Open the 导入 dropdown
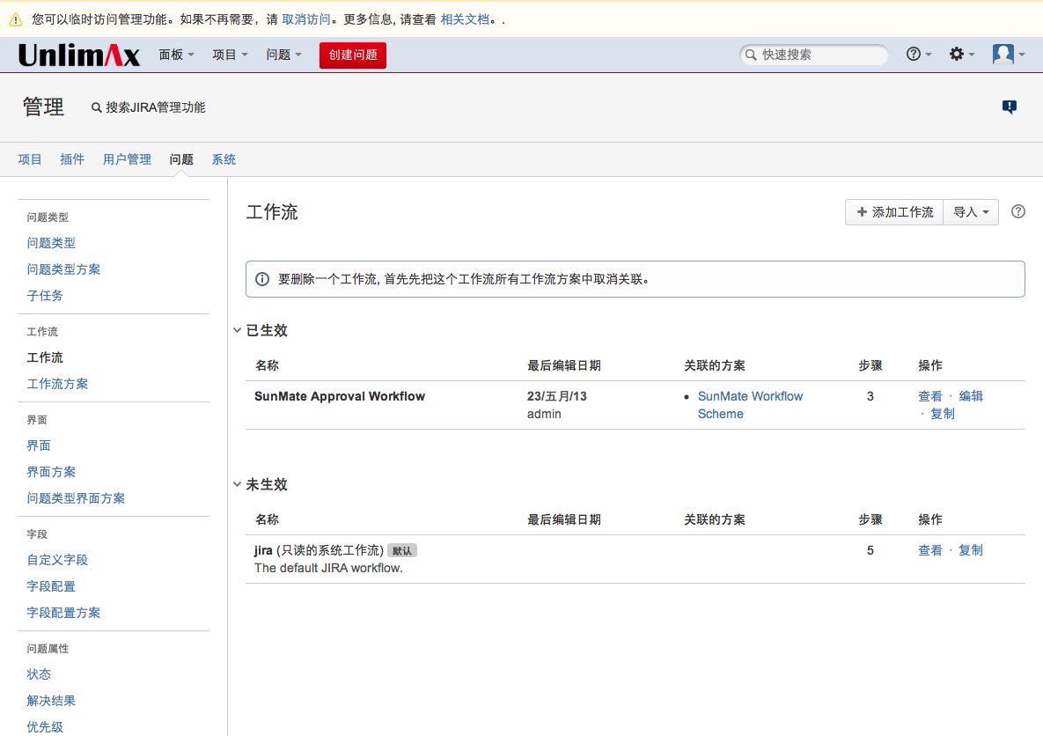Viewport: 1043px width, 736px height. (971, 212)
